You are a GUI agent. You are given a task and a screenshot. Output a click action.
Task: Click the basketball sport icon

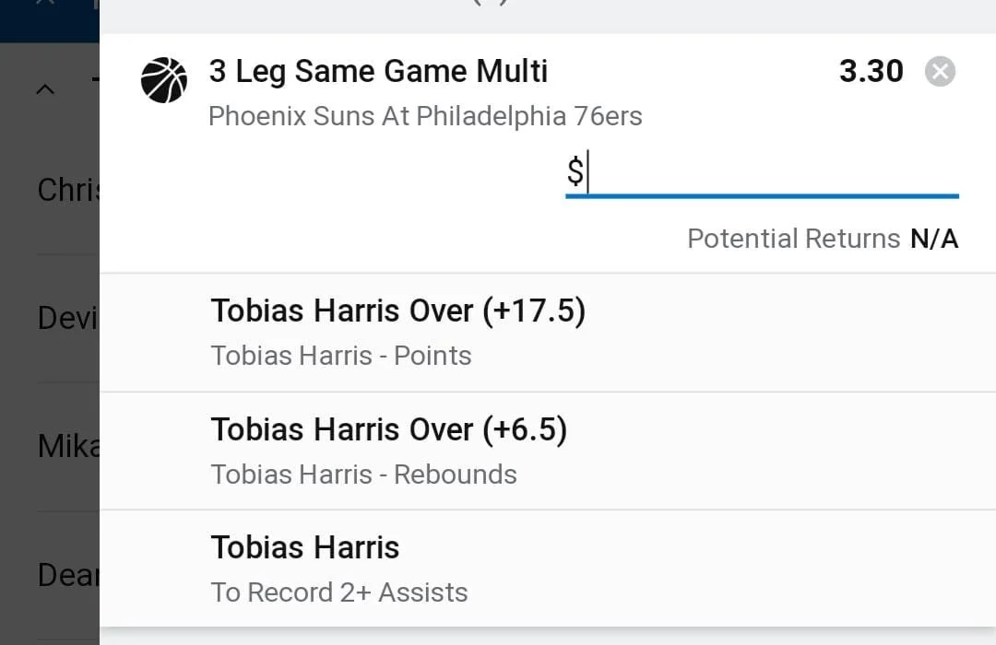pyautogui.click(x=163, y=80)
